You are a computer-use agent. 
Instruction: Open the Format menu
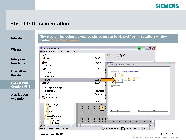click(x=51, y=51)
